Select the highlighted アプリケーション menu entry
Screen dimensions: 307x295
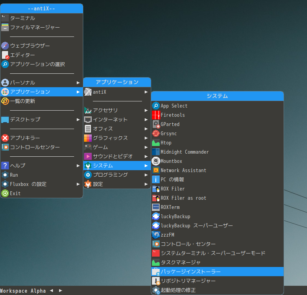42,92
